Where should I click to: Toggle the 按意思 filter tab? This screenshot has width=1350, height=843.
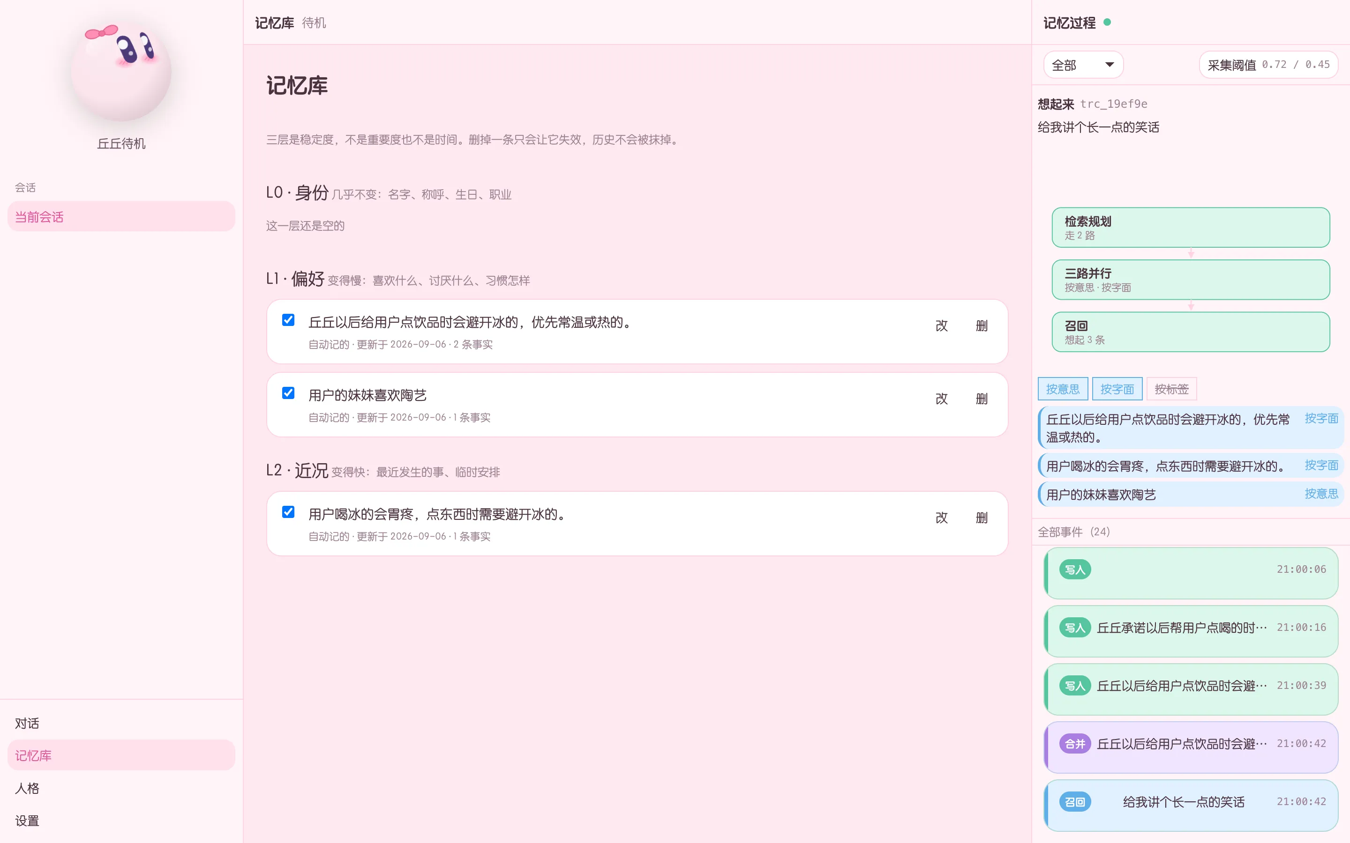pos(1063,389)
